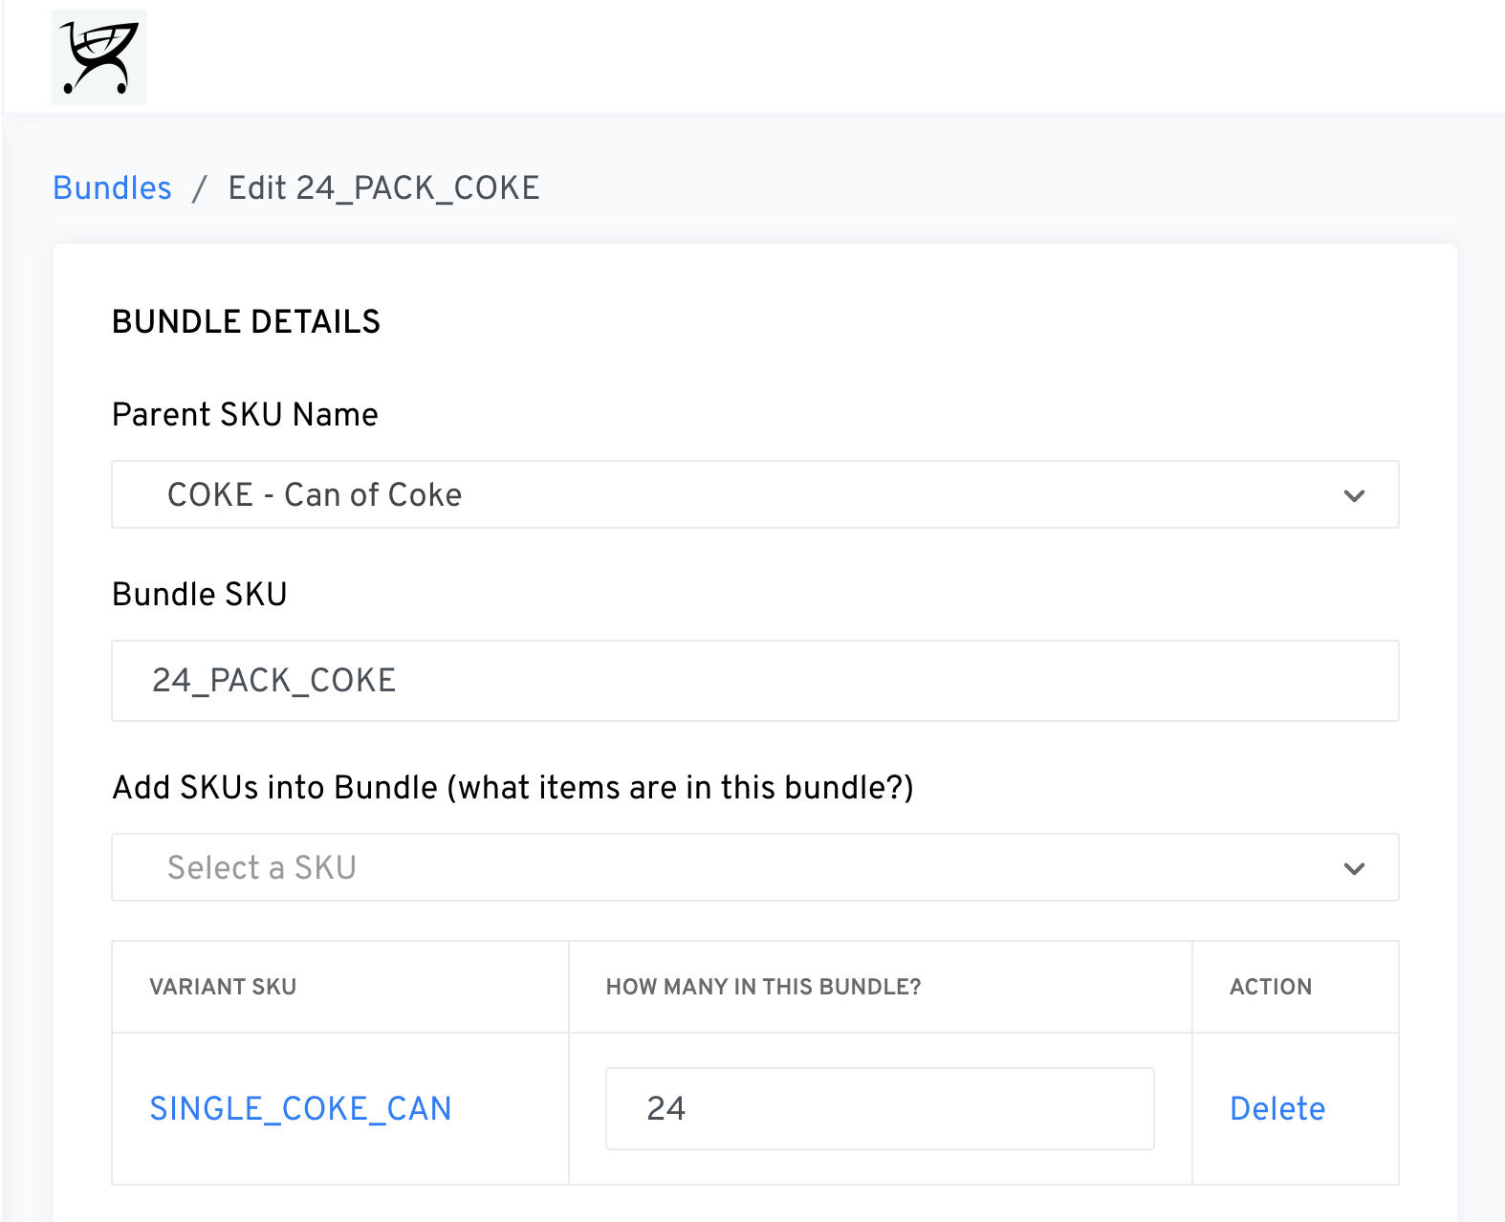Open the 'COKE - Can of Coke' dropdown
This screenshot has height=1222, width=1505.
pos(753,495)
